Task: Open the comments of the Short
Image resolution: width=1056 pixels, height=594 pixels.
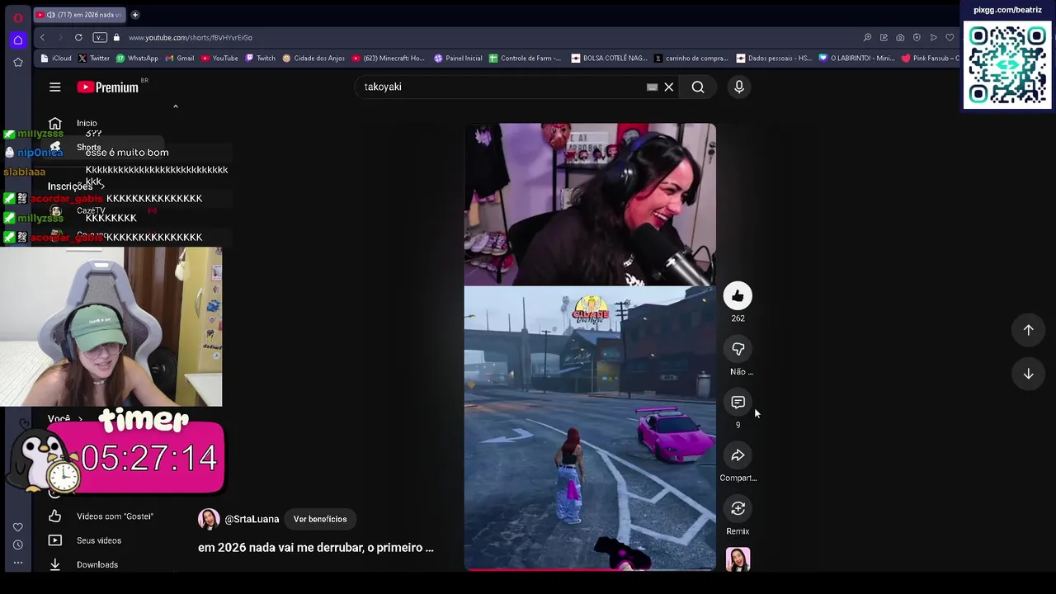Action: click(738, 403)
